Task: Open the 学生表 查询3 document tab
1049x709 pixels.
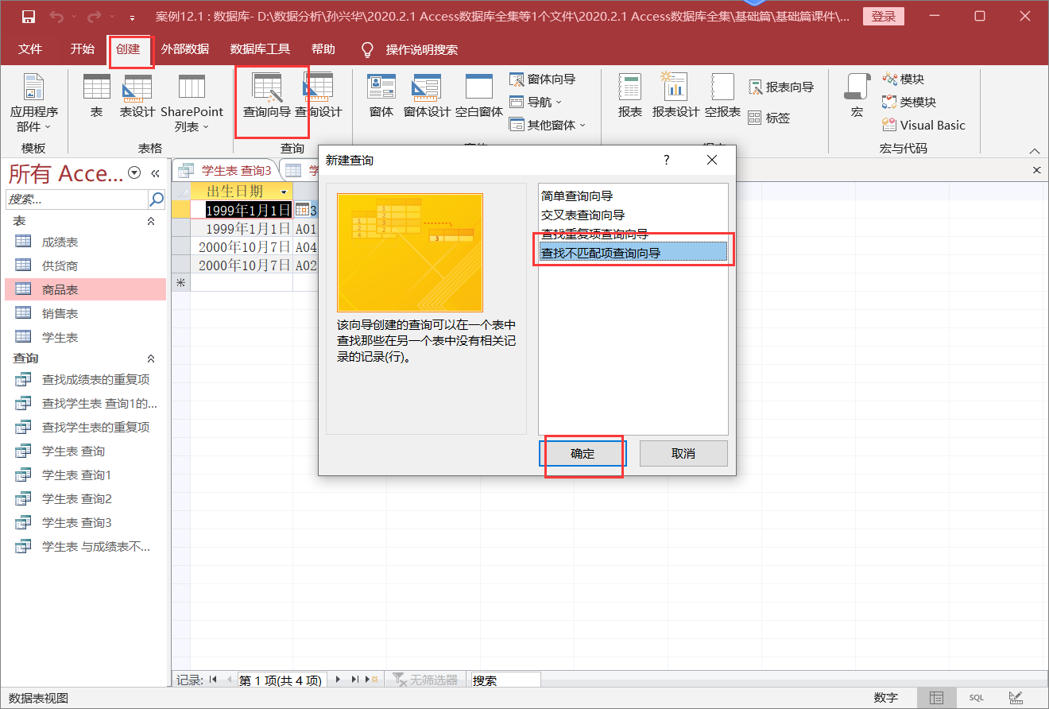Action: (226, 170)
